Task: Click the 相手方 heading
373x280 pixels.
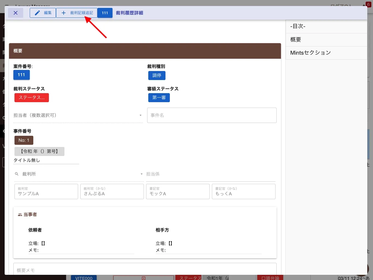Action: coord(162,230)
